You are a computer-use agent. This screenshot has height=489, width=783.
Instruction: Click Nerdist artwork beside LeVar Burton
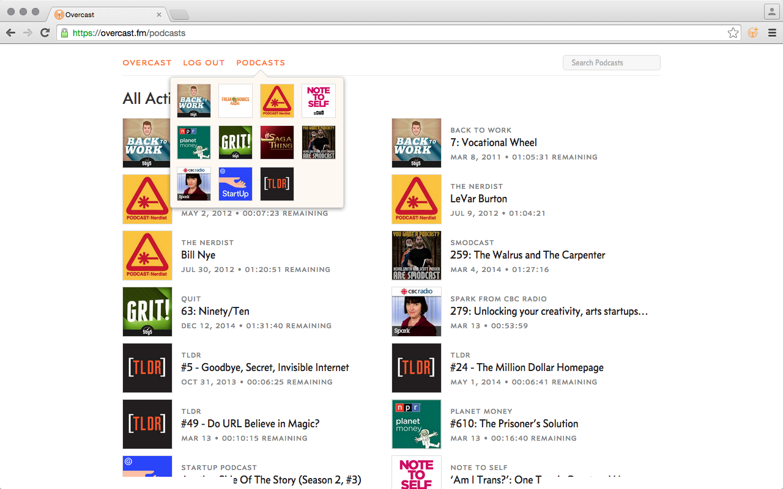pos(417,199)
